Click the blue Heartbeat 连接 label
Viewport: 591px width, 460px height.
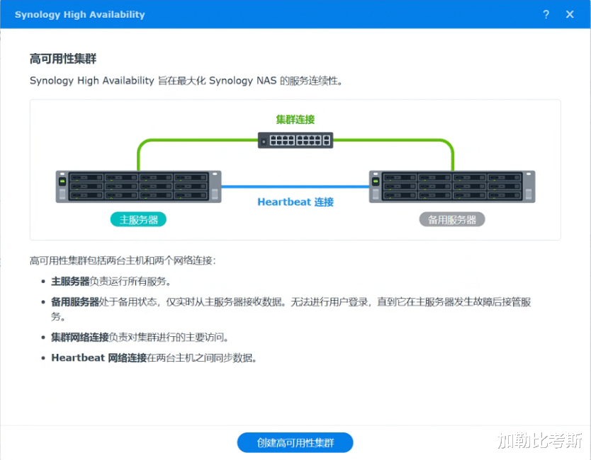[295, 202]
